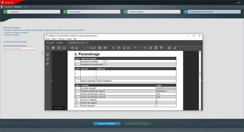Go to the next page arrow
This screenshot has height=132, width=244.
click(76, 48)
